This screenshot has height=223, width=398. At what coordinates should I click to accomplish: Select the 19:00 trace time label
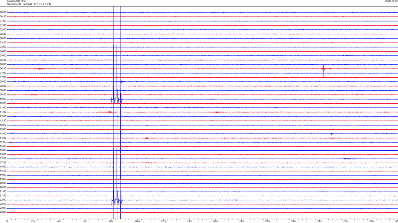3,175
